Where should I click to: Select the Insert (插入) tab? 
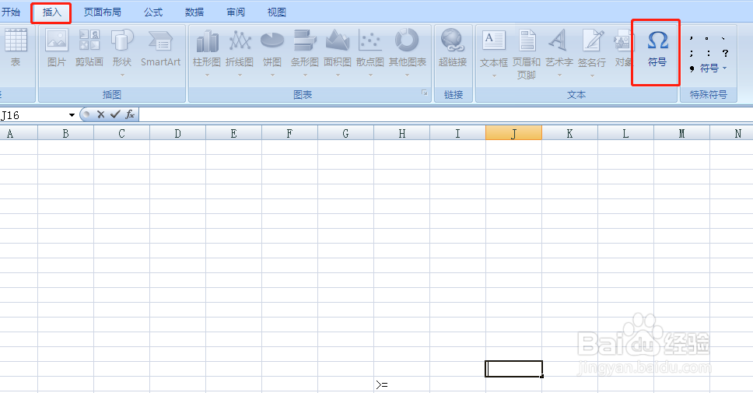pyautogui.click(x=52, y=12)
